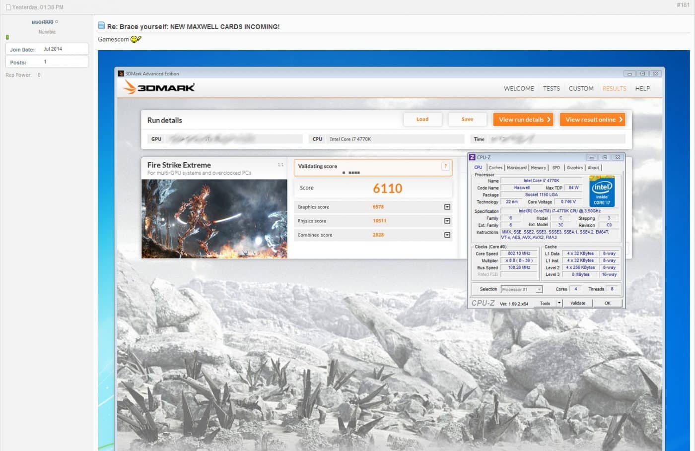Open the HELP tab in 3DMark
This screenshot has width=695, height=451.
[642, 88]
